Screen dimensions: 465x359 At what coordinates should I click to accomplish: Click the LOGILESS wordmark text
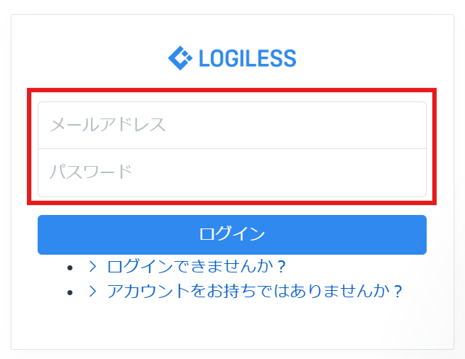[247, 58]
